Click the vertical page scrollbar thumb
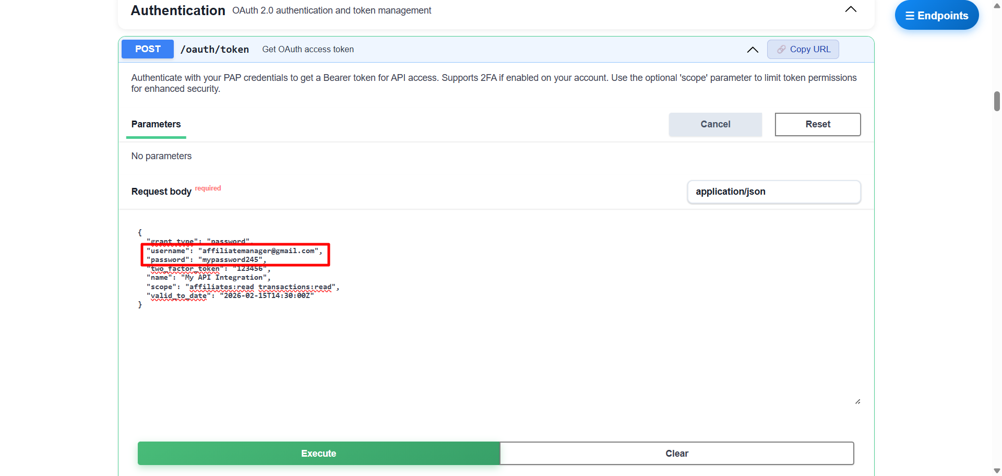Viewport: 1002px width, 476px height. (x=997, y=101)
